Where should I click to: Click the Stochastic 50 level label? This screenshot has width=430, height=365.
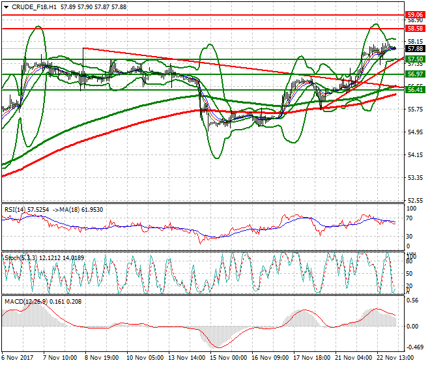click(409, 274)
